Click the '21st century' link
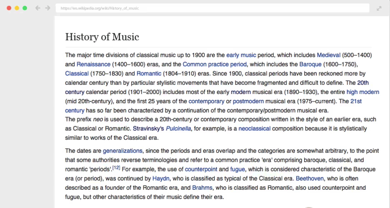Viewport: 390px width, 208px height. pos(356,101)
